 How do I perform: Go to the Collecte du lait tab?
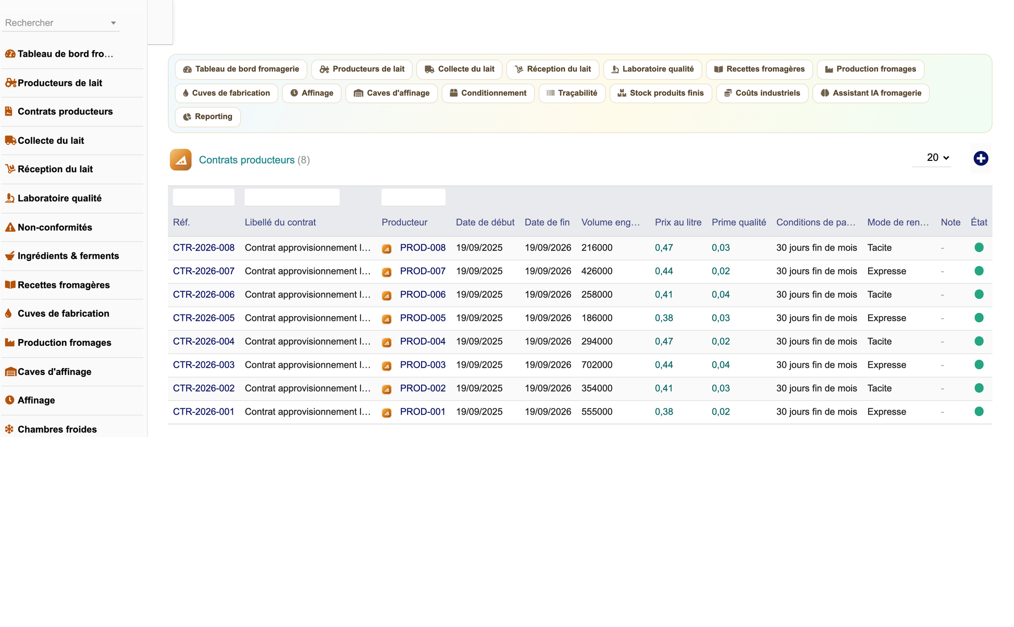(x=460, y=69)
